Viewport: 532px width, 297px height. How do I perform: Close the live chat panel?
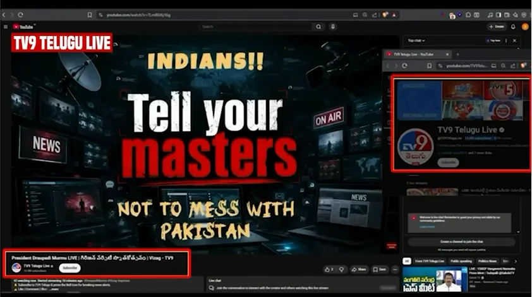pyautogui.click(x=515, y=40)
